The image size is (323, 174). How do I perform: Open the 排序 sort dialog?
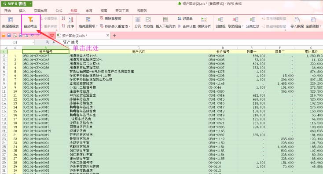point(71,22)
